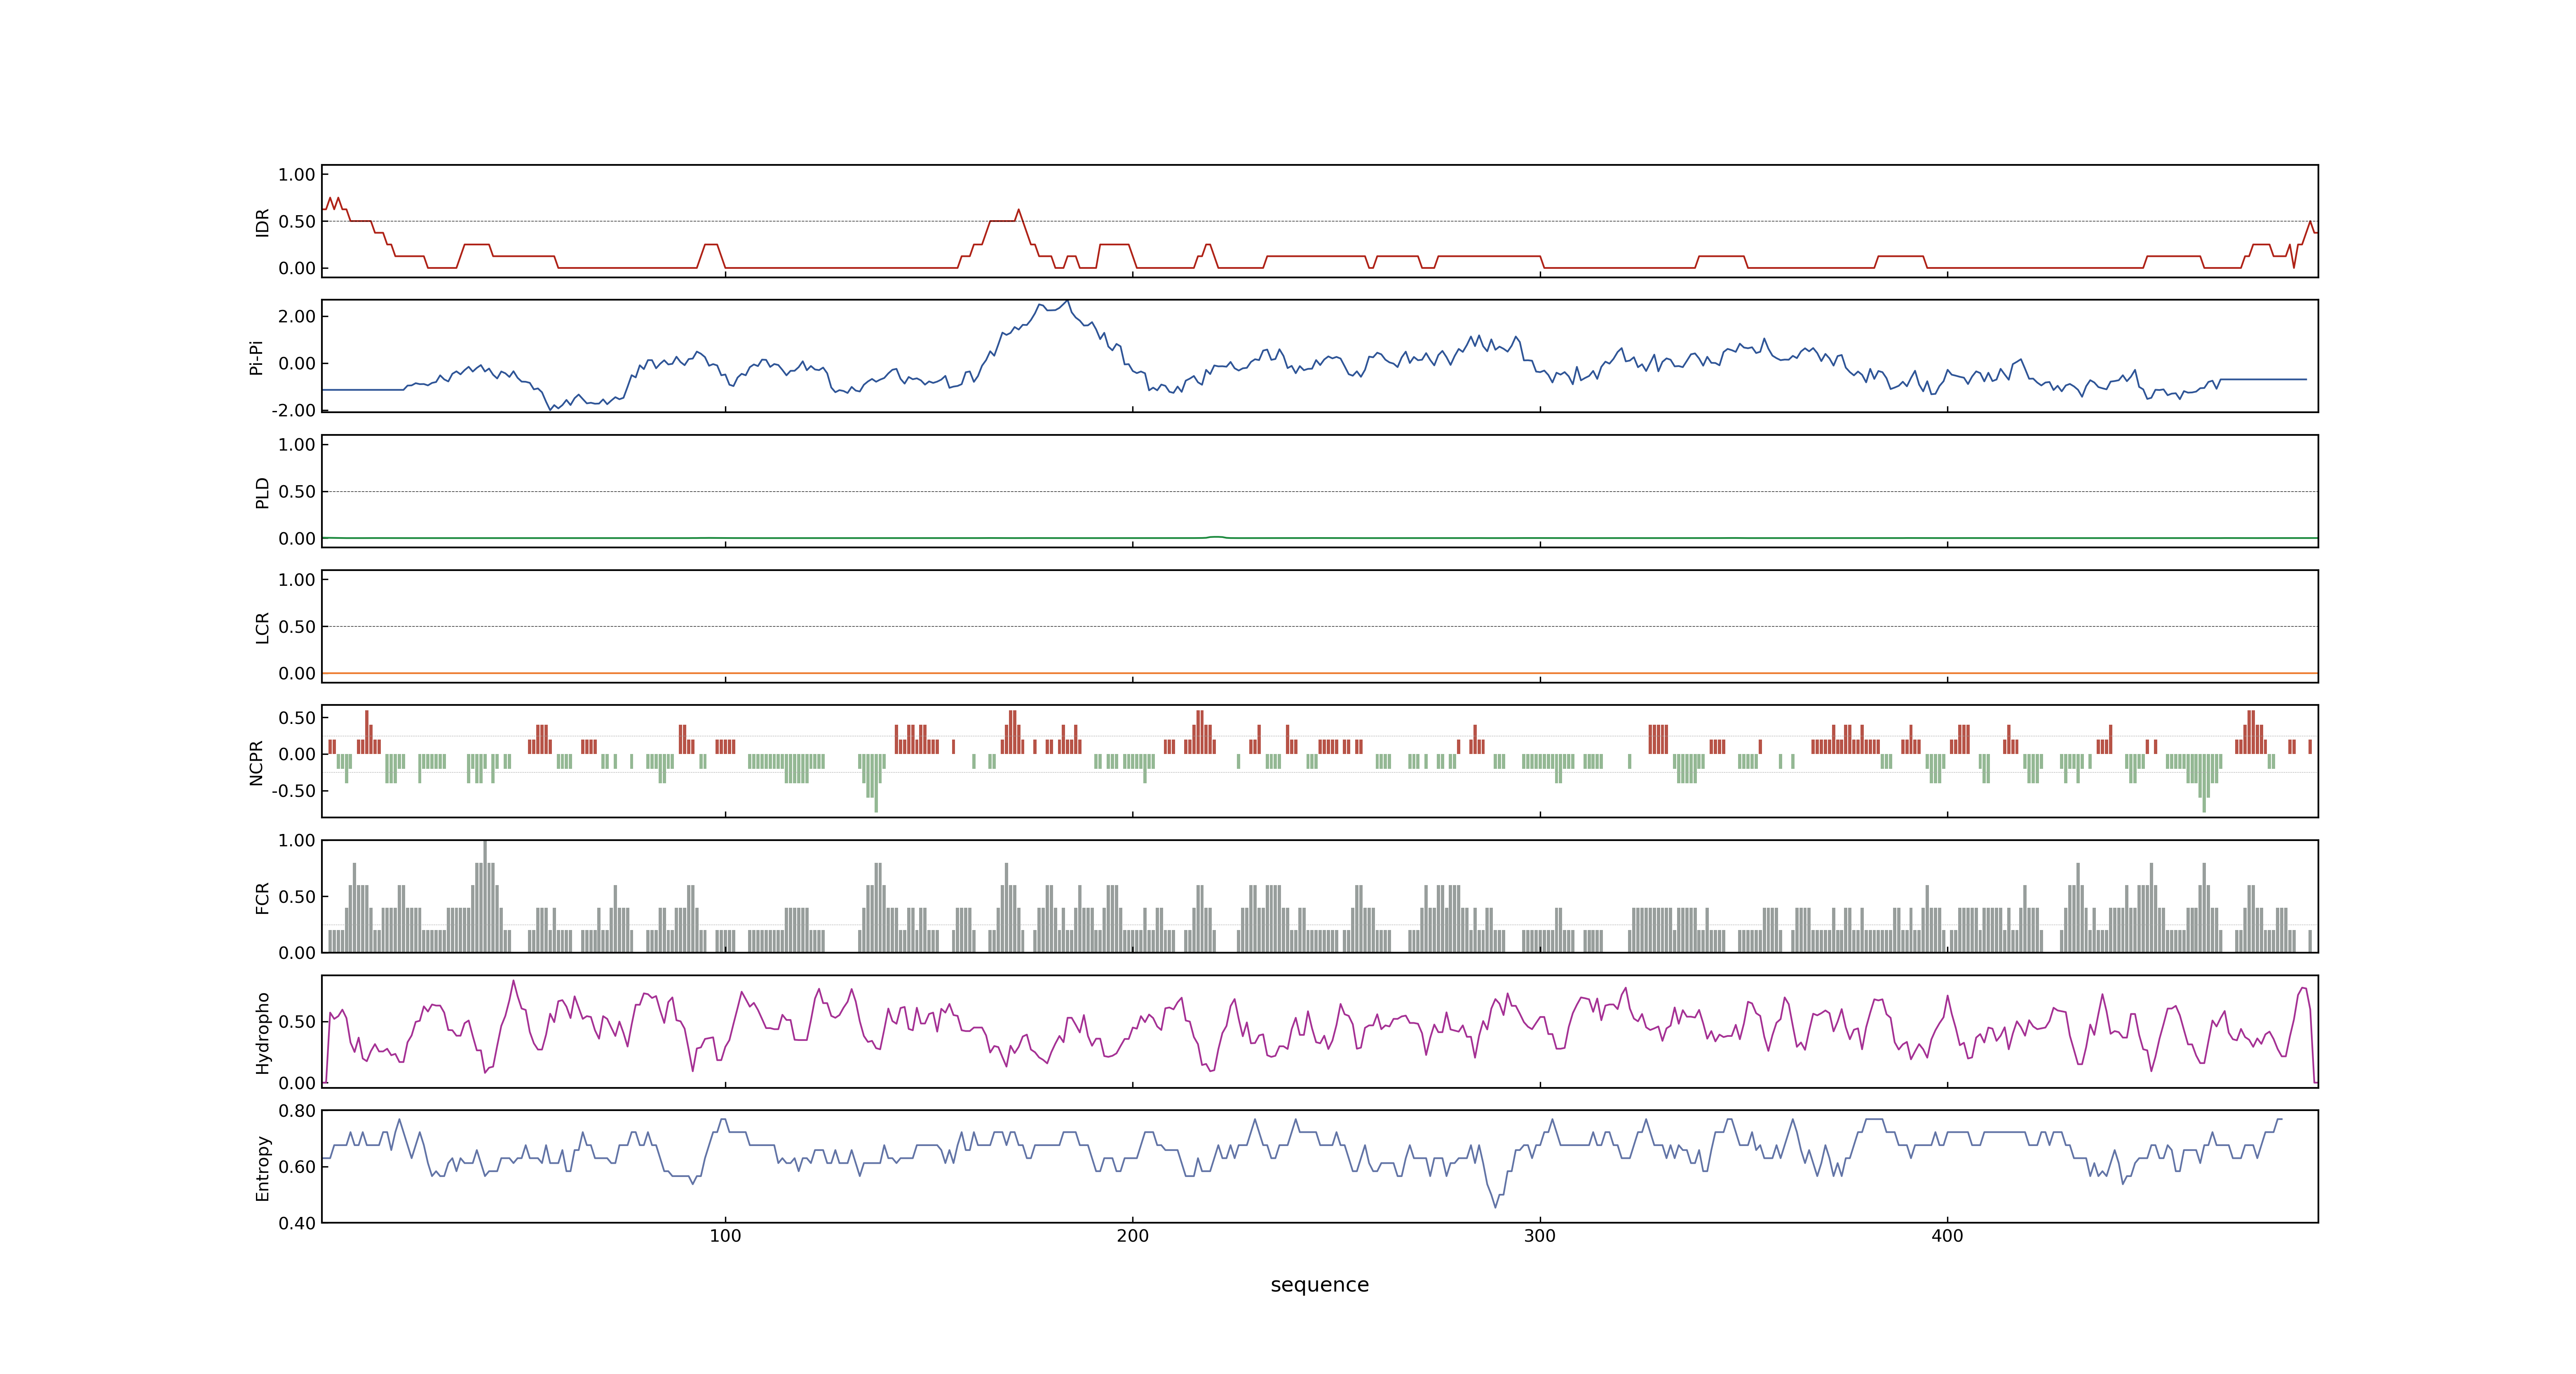2576x1374 pixels.
Task: Click the 100 tick label on x-axis
Action: click(x=725, y=1236)
